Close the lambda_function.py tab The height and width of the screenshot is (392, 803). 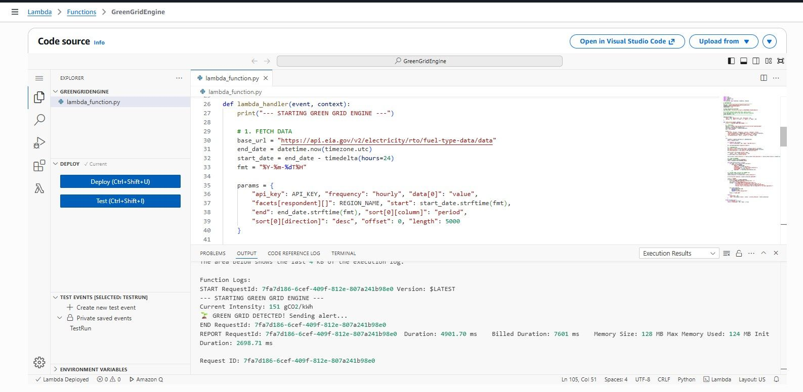[266, 78]
